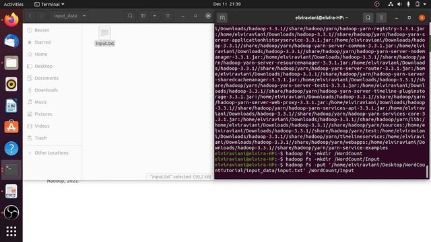Open the document viewer dock icon
Image resolution: width=431 pixels, height=242 pixels.
(11, 191)
